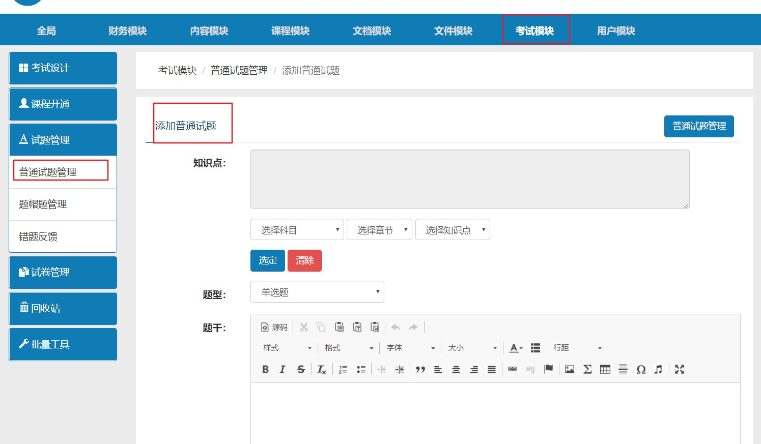The image size is (761, 444).
Task: Open the 选择章节 chapter dropdown
Action: click(379, 230)
